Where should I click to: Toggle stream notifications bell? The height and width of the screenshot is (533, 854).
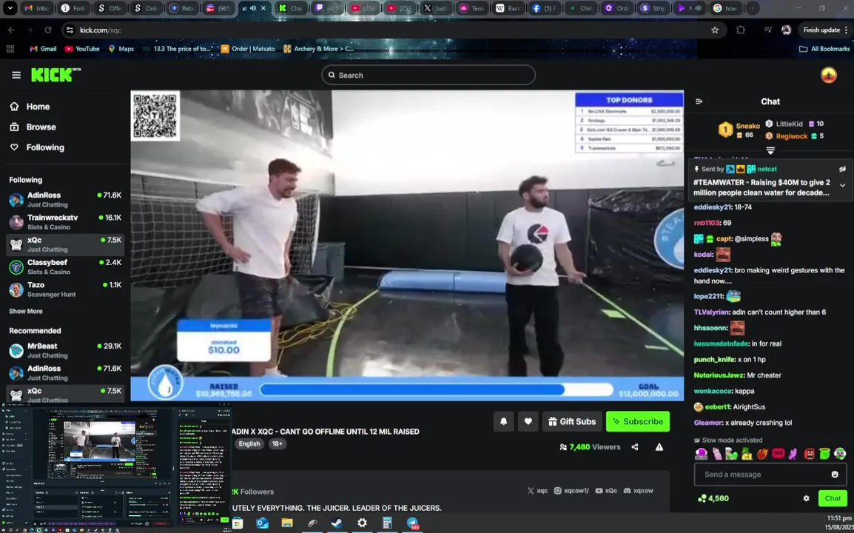503,421
